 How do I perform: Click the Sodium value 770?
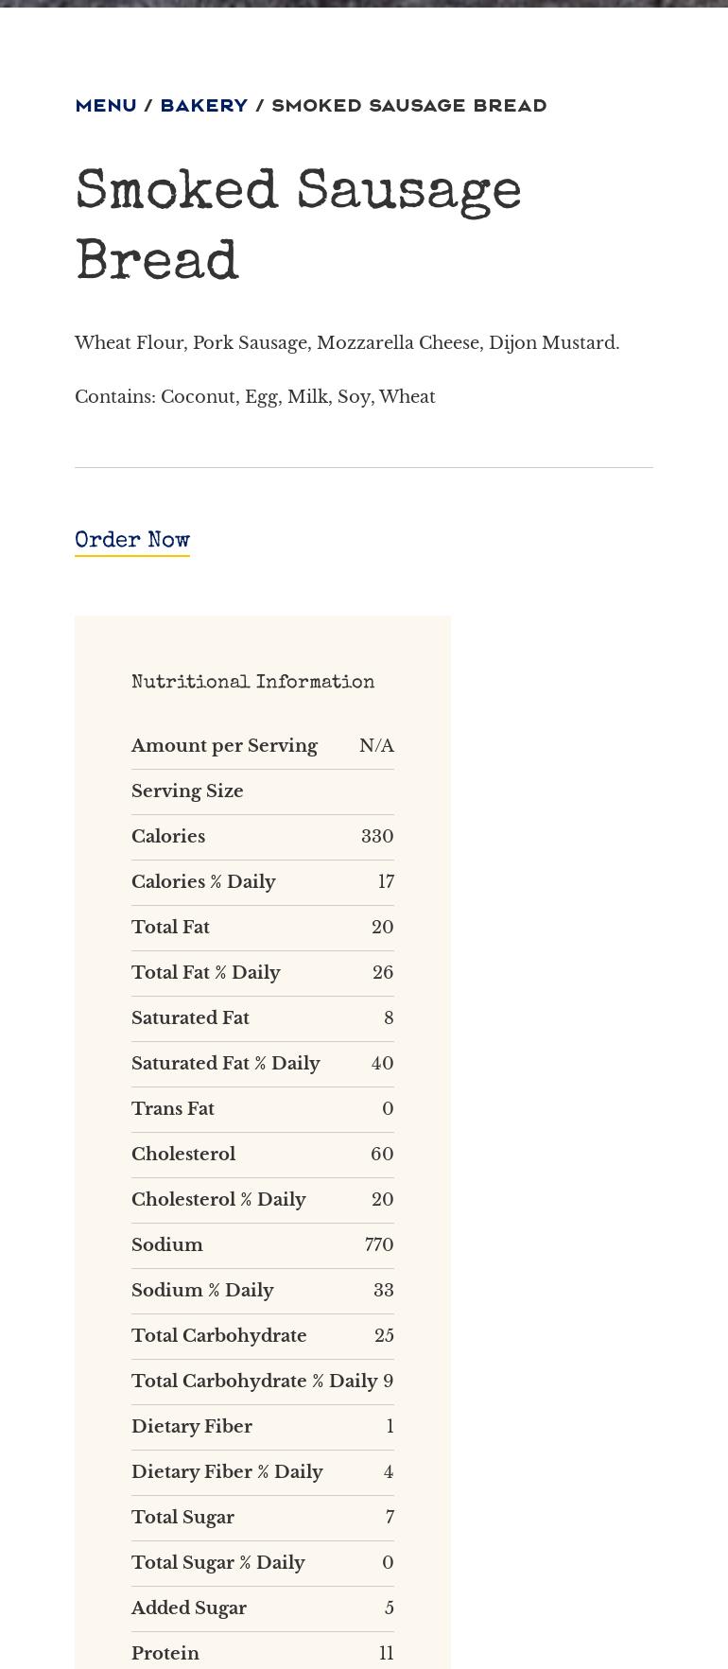[x=379, y=1245]
